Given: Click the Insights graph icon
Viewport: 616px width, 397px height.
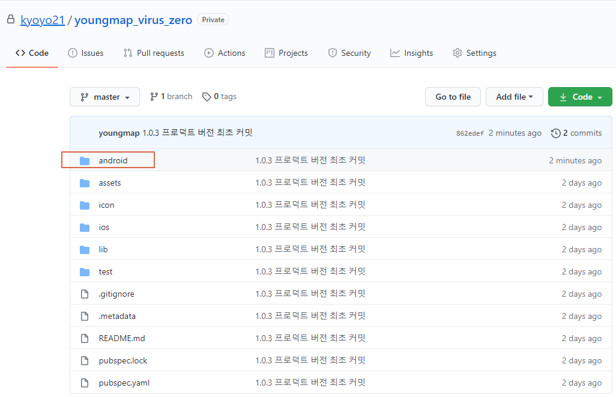Looking at the screenshot, I should tap(395, 53).
